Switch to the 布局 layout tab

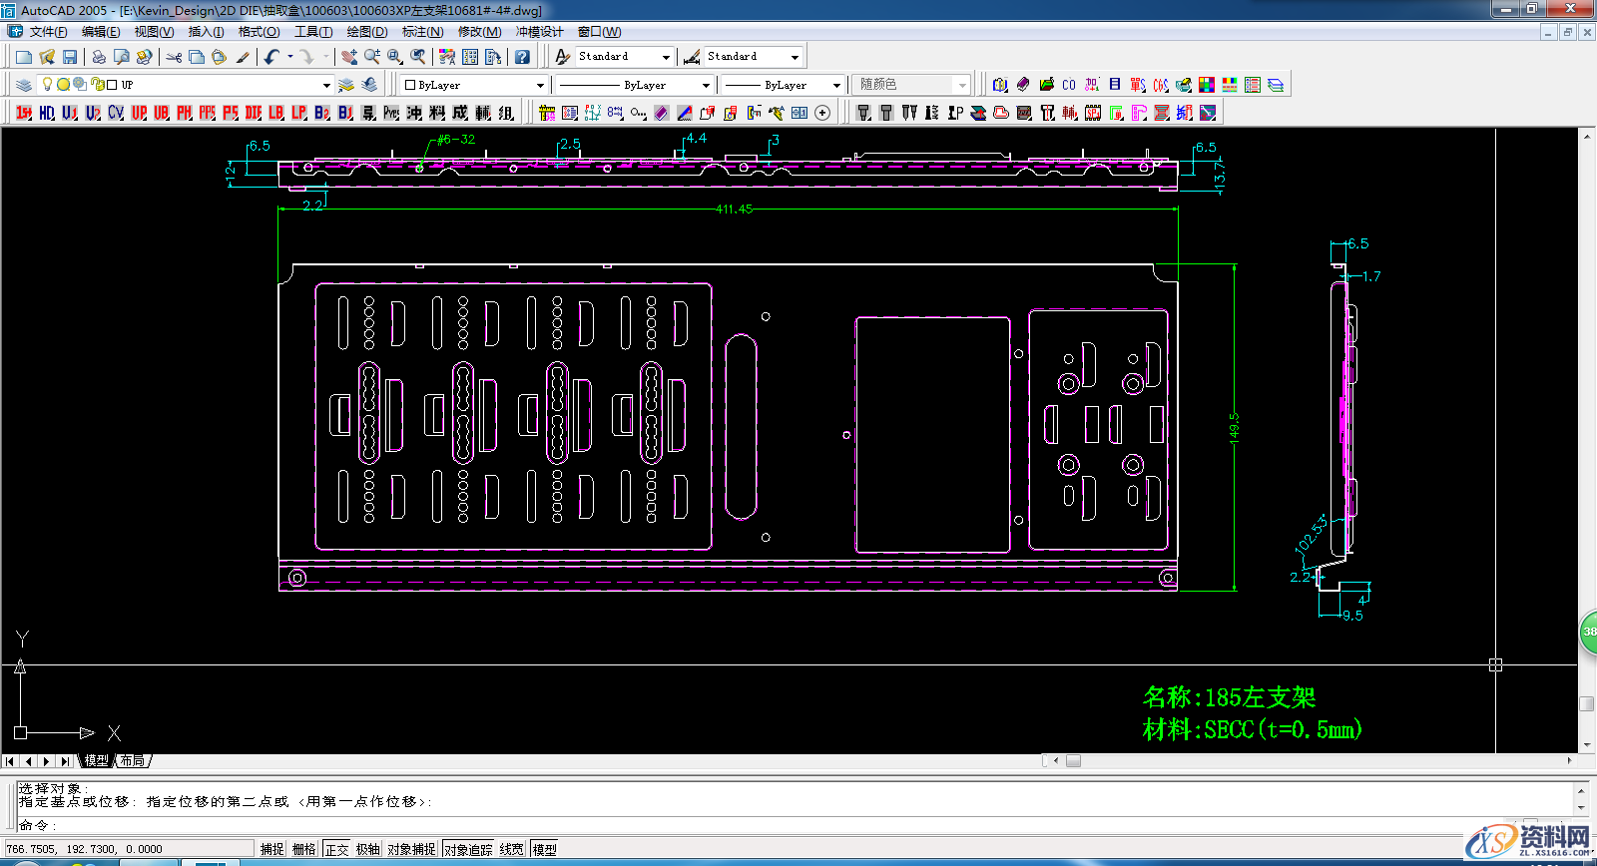[x=133, y=760]
